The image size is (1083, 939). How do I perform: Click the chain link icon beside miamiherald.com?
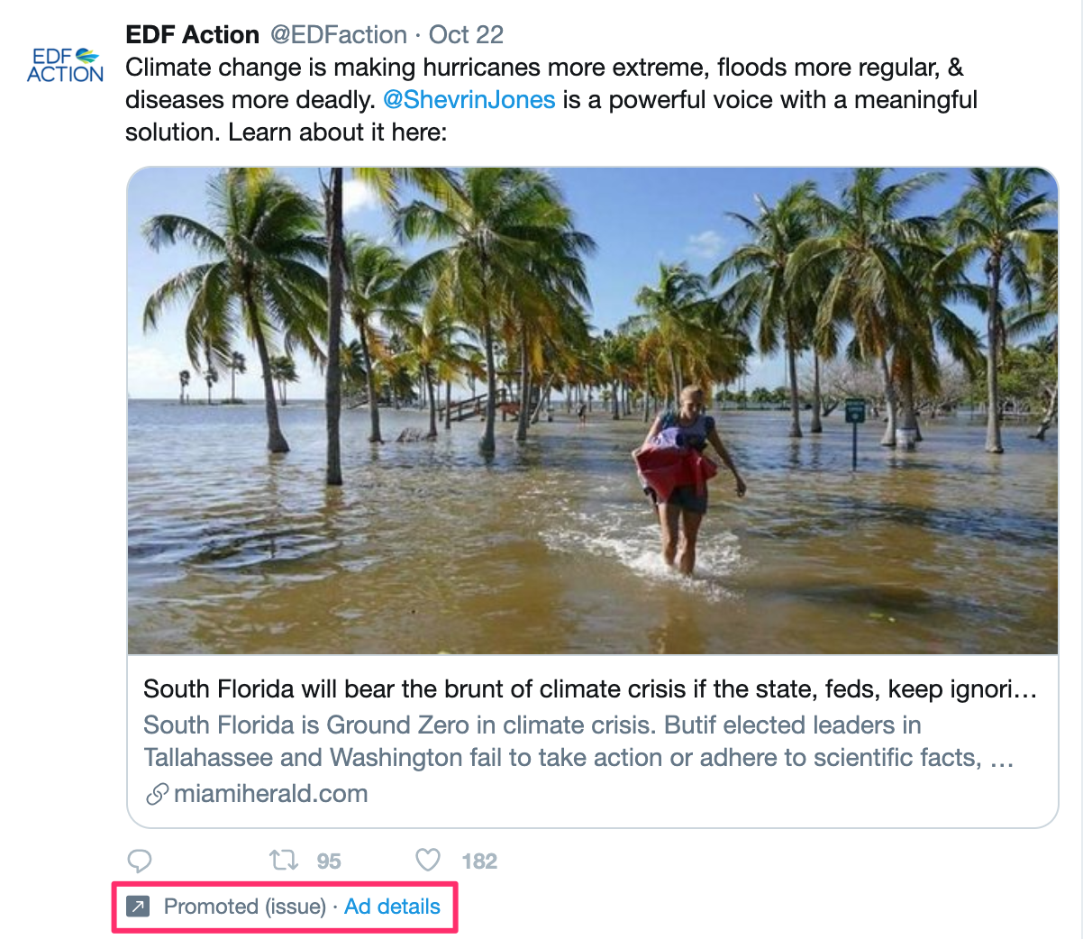(157, 794)
